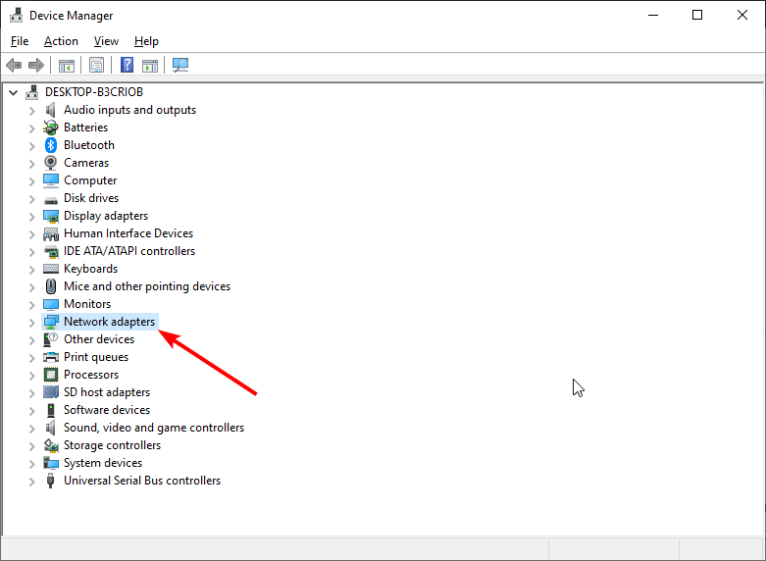Click the Display adapters icon
The width and height of the screenshot is (766, 561).
(51, 216)
